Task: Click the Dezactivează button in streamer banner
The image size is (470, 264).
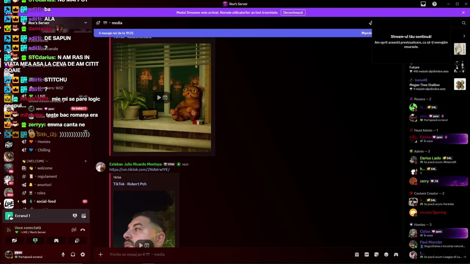Action: click(x=293, y=12)
